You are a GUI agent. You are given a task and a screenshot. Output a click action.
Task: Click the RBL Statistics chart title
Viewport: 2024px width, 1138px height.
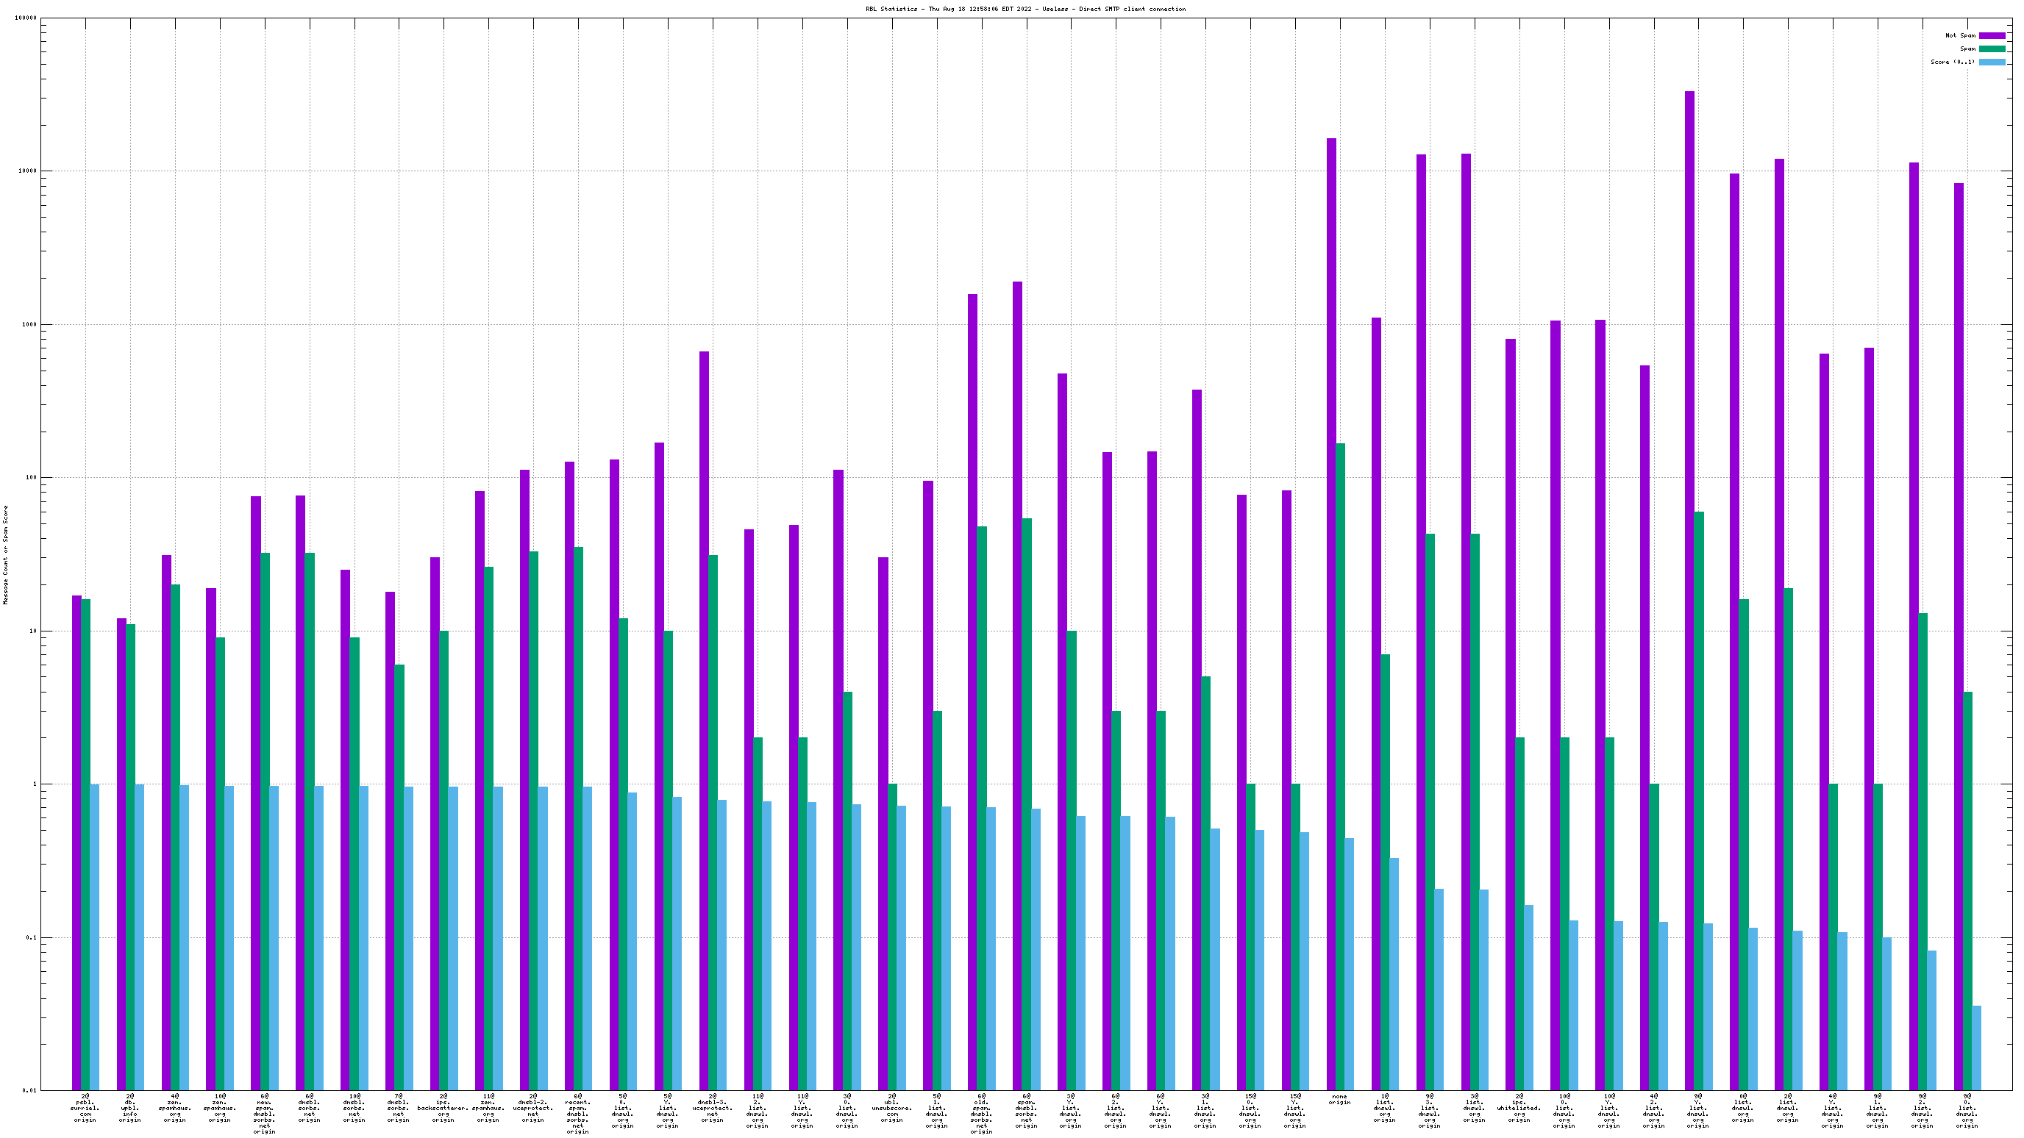[x=1025, y=9]
